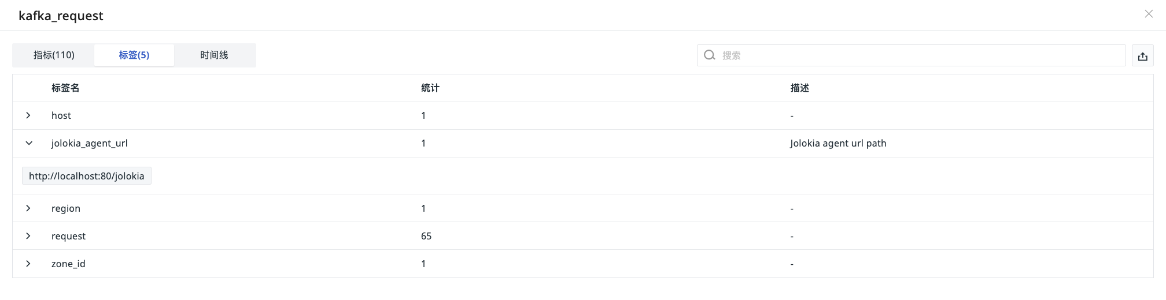The height and width of the screenshot is (300, 1166).
Task: Click the request count value 65
Action: 426,236
